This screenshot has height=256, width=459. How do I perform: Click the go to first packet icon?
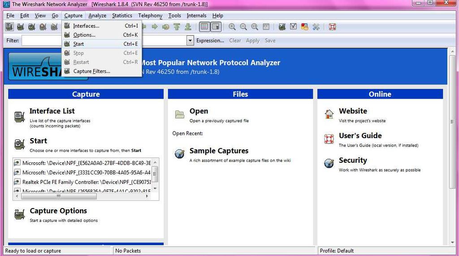[177, 27]
